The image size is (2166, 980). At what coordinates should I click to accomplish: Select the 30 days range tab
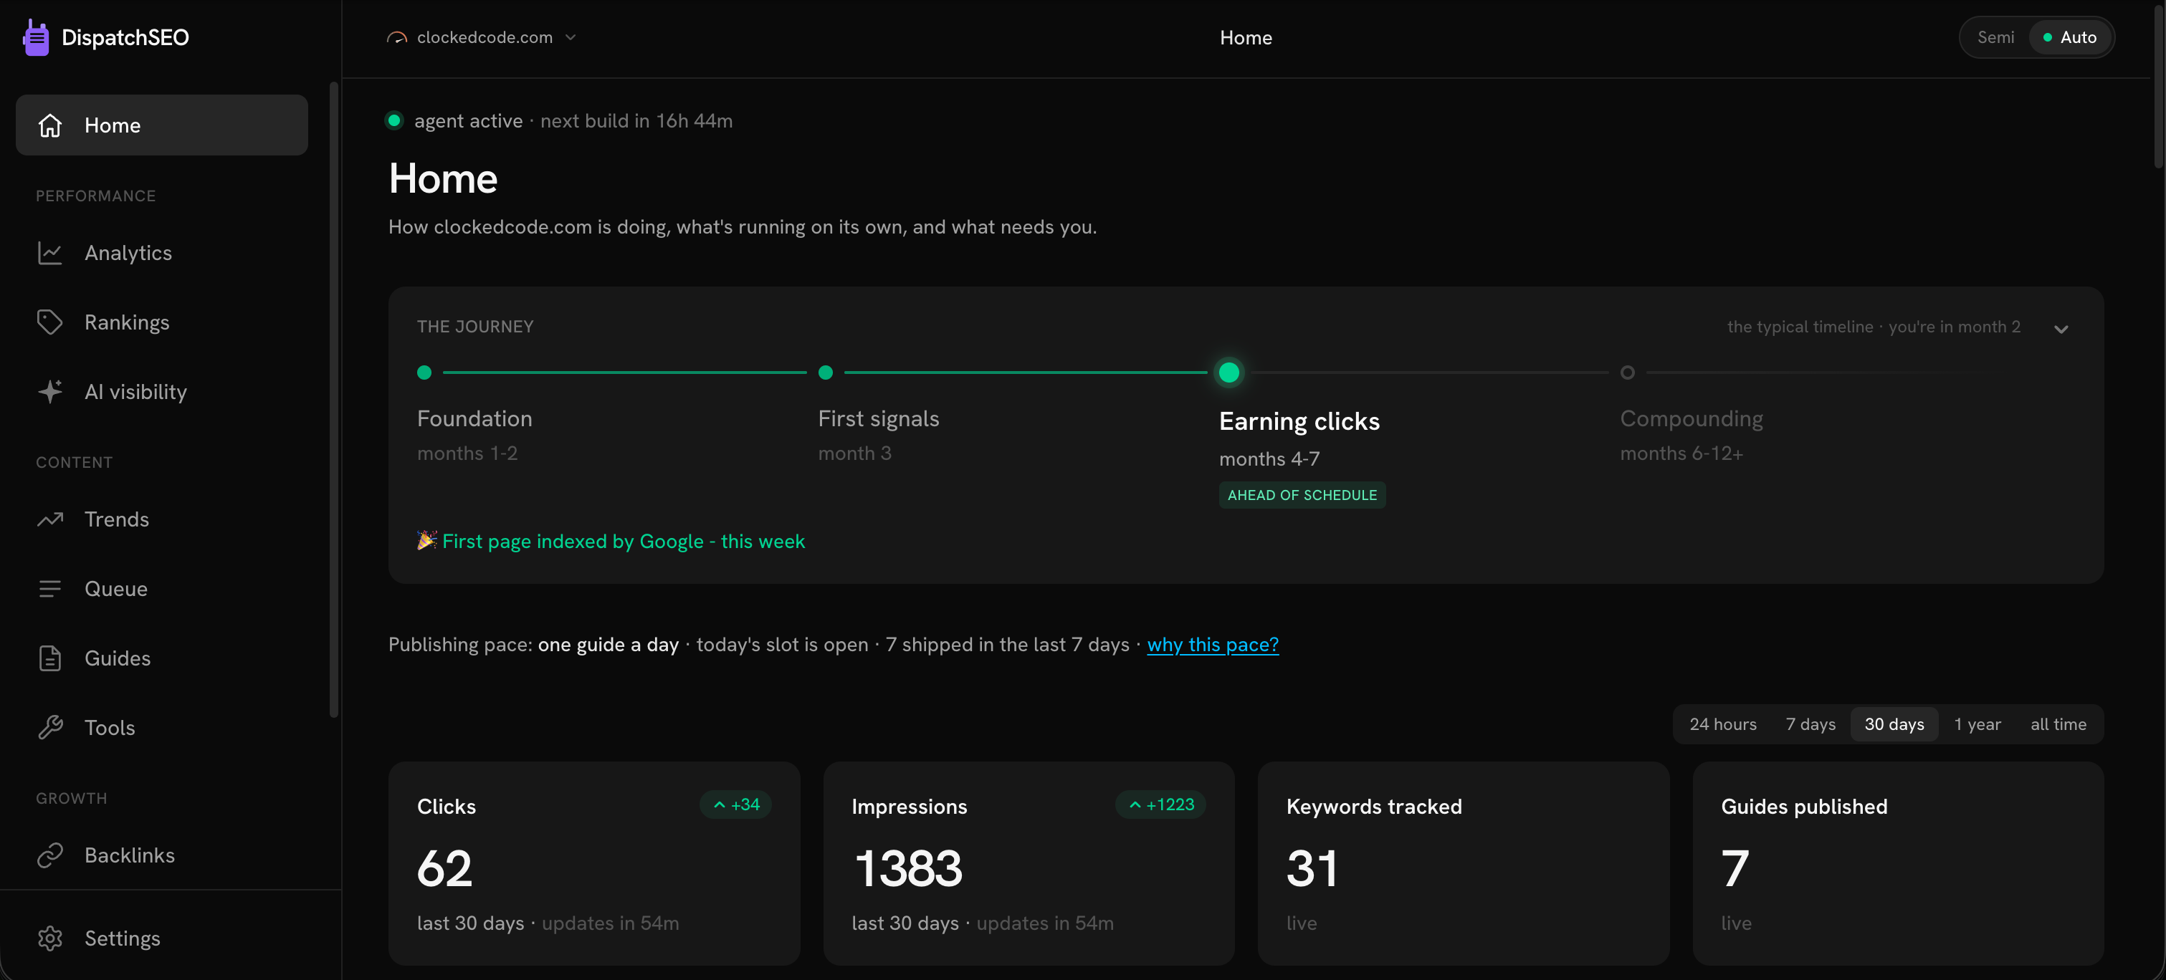click(1894, 724)
